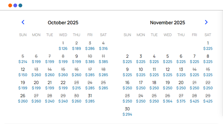Select November 5 date cell
Screen dimensions: 223x124
[x=168, y=59]
